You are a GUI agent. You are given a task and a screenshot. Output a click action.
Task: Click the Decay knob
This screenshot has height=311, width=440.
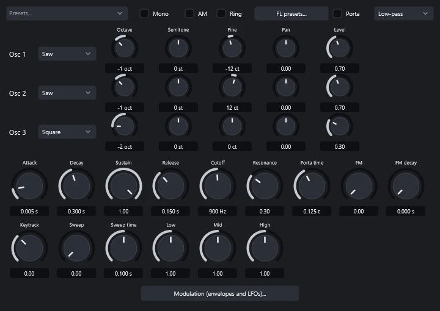(76, 185)
